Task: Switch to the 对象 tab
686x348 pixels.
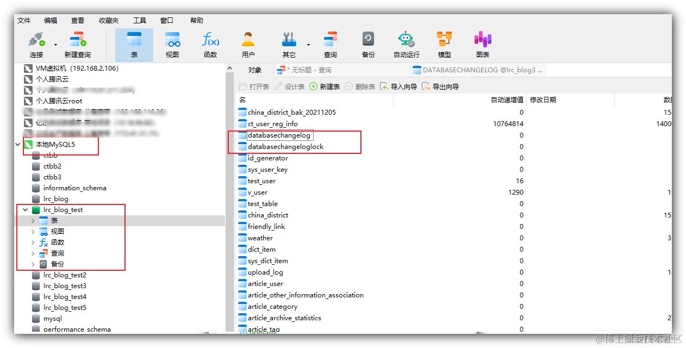Action: (255, 70)
